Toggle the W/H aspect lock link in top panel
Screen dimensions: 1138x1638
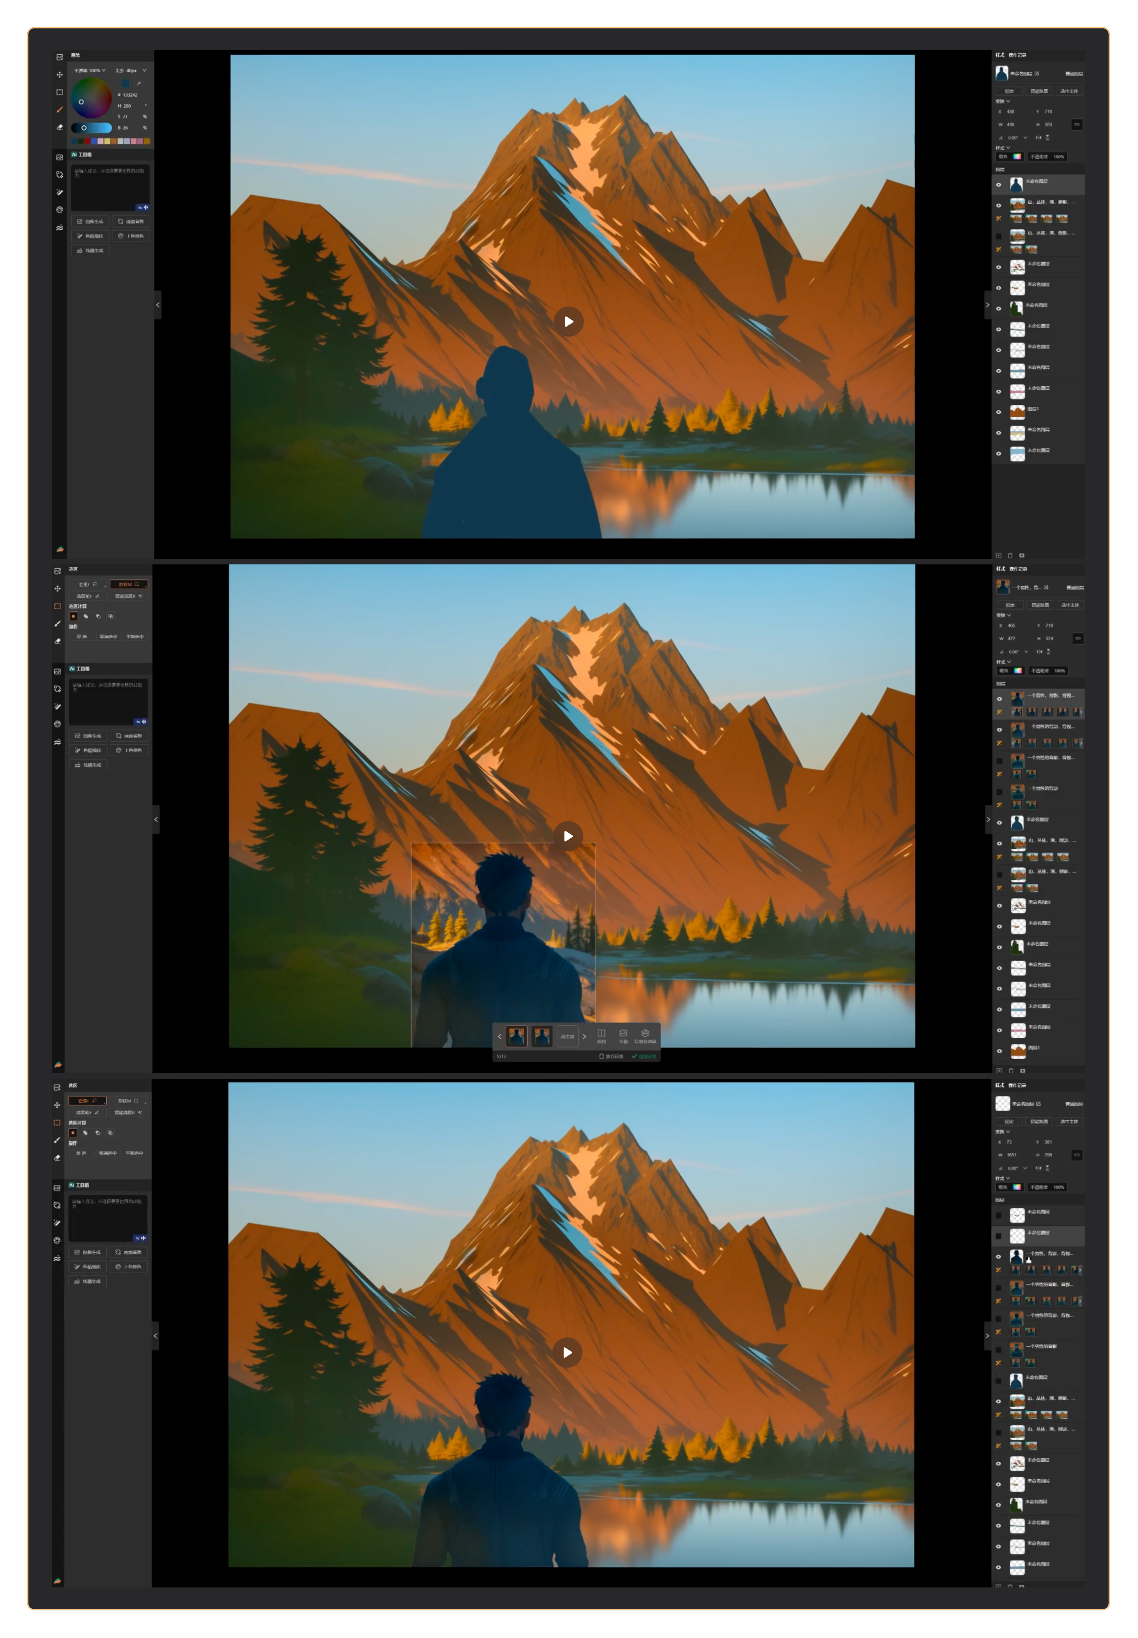[x=1077, y=125]
